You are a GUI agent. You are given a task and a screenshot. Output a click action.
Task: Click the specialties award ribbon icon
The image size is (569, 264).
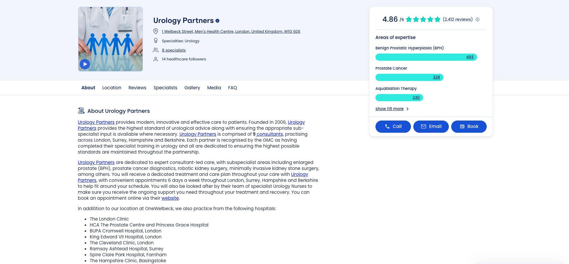click(155, 41)
